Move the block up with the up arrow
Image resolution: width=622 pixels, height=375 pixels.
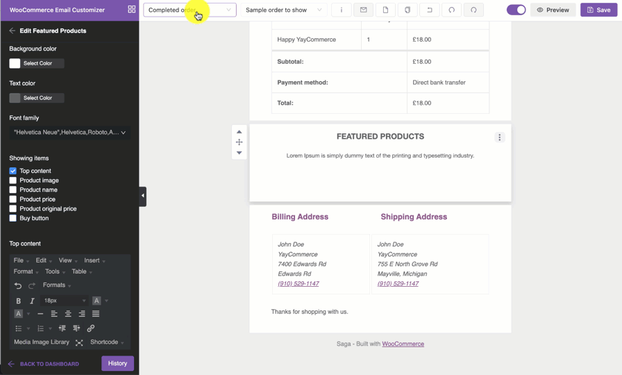[239, 131]
